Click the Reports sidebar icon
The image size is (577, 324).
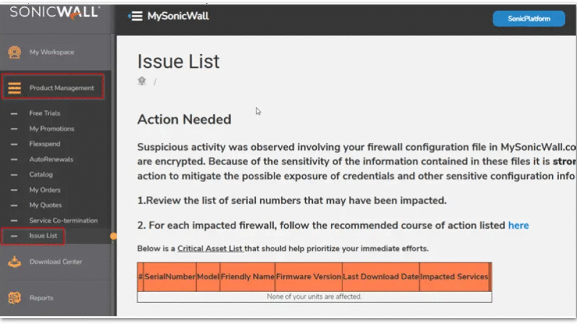[x=14, y=298]
